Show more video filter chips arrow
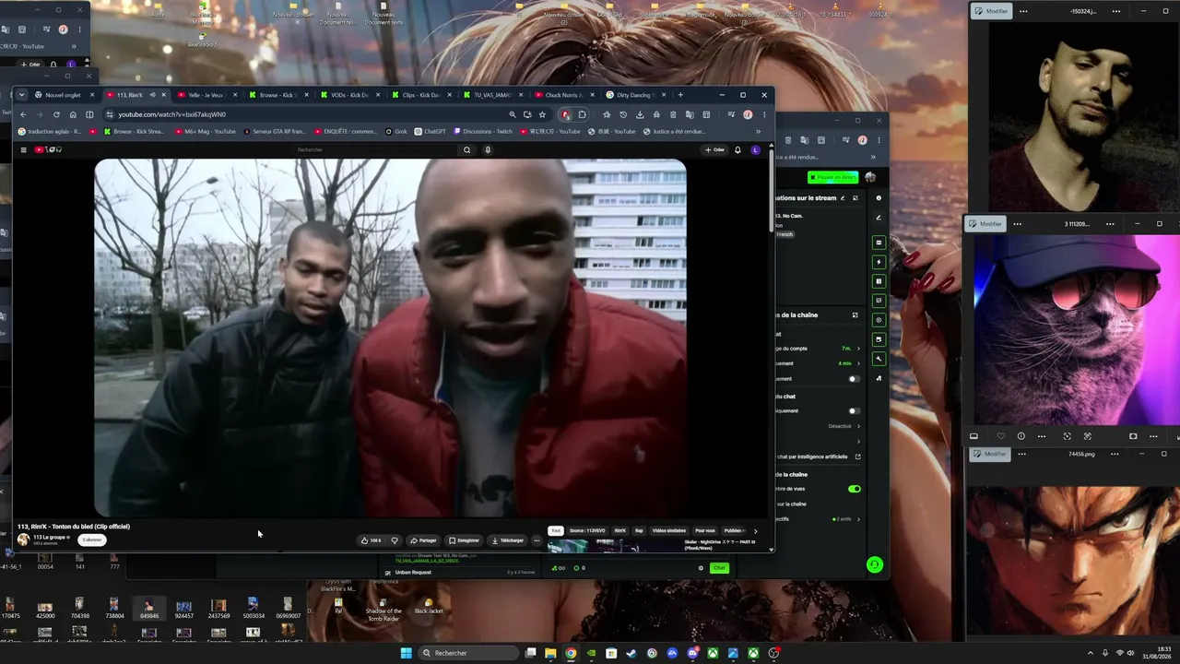 click(755, 531)
